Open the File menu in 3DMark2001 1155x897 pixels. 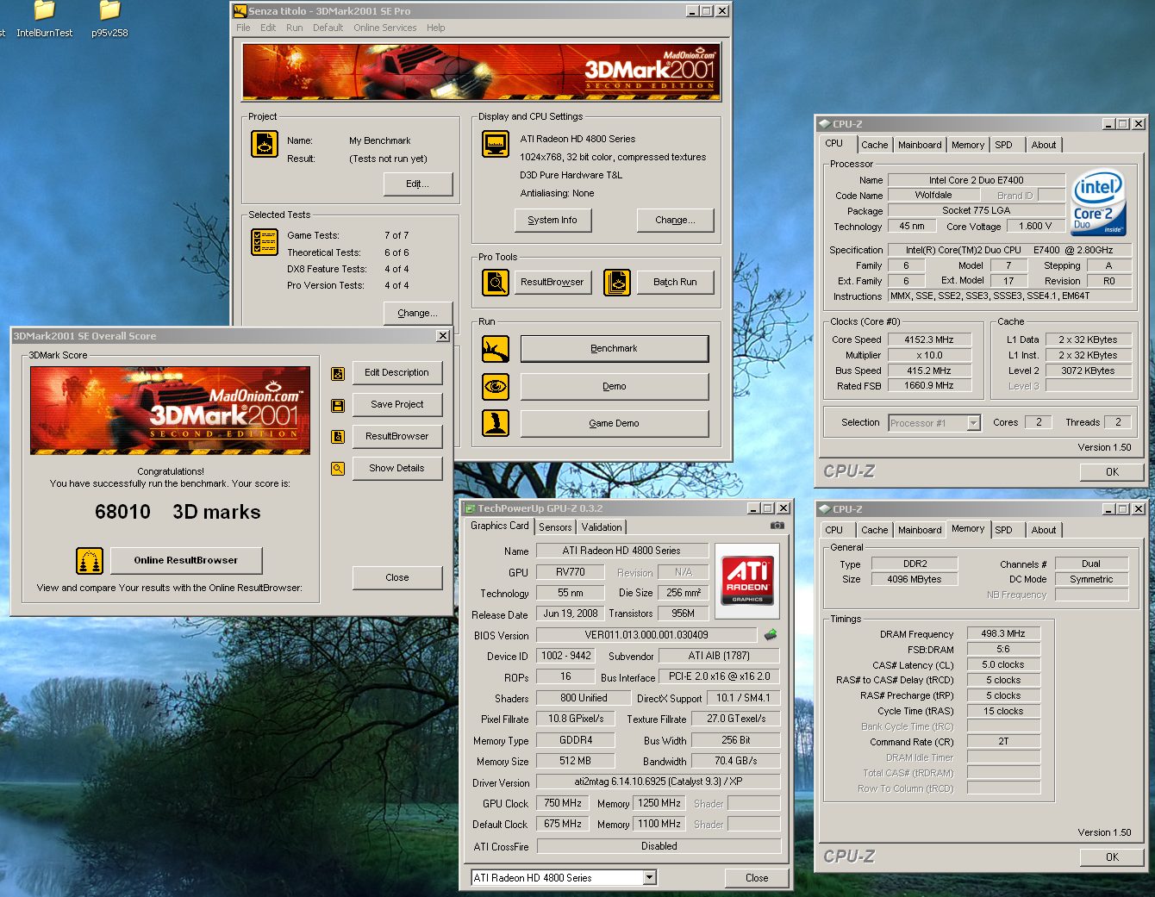(243, 28)
